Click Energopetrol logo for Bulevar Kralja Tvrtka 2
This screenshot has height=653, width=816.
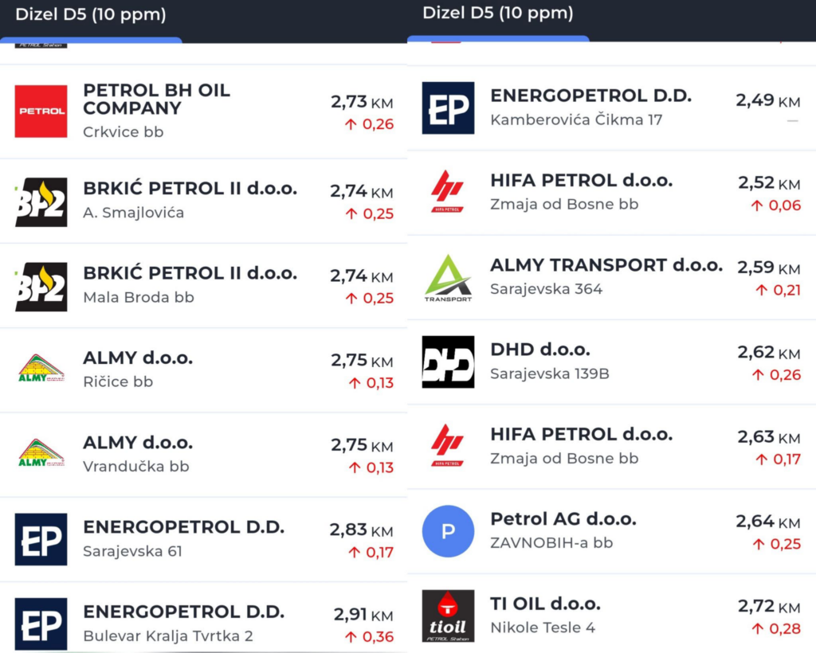pos(41,624)
